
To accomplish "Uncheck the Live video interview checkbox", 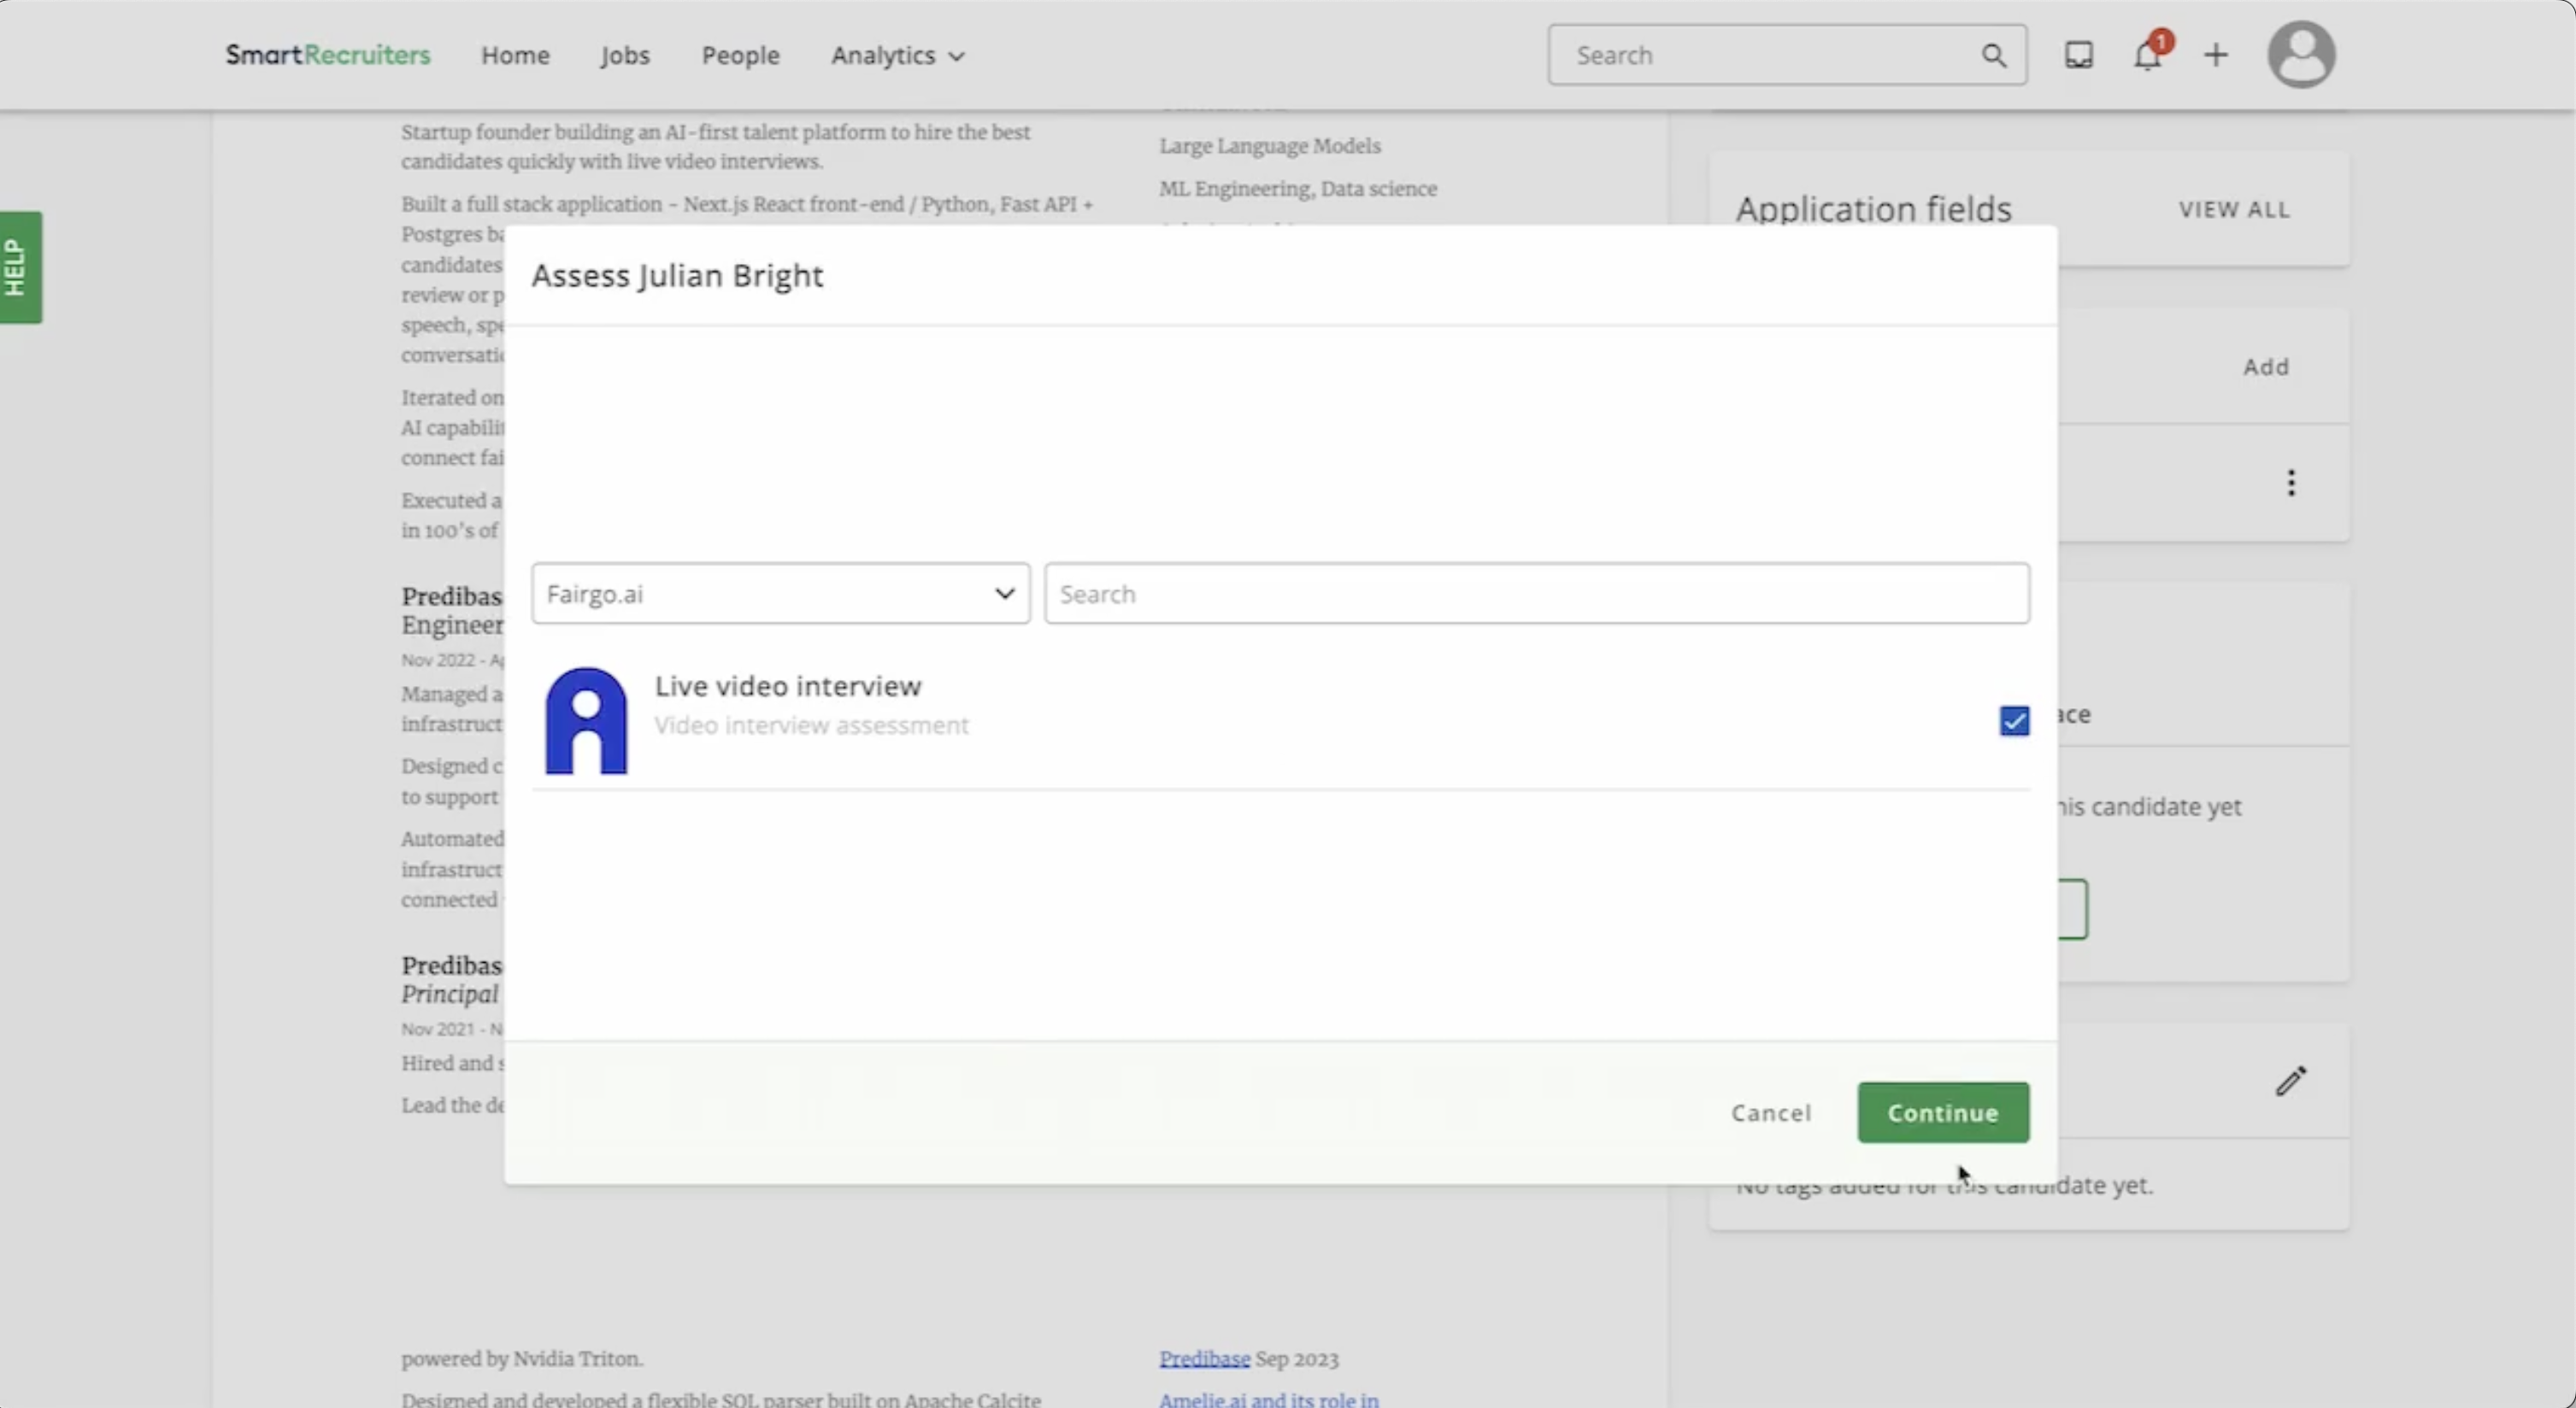I will (x=2014, y=720).
